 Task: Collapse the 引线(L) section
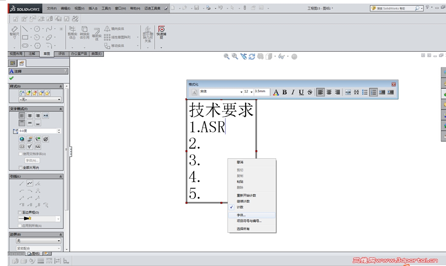pyautogui.click(x=61, y=176)
